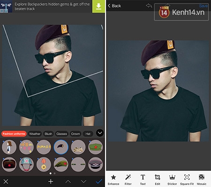Switch to the Glasses sticker category

pyautogui.click(x=61, y=134)
